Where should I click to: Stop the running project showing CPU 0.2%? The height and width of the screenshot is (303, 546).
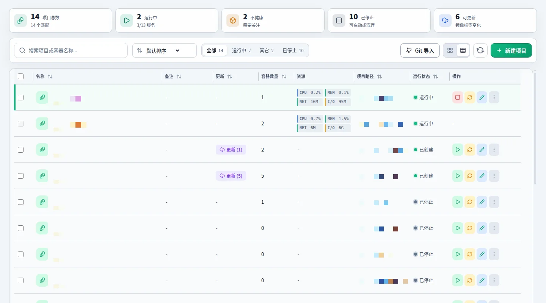point(458,97)
